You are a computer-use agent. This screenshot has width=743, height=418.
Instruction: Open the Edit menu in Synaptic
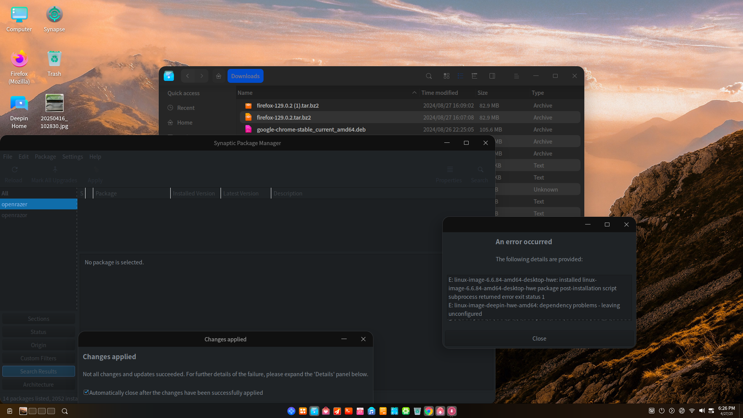[x=24, y=157]
